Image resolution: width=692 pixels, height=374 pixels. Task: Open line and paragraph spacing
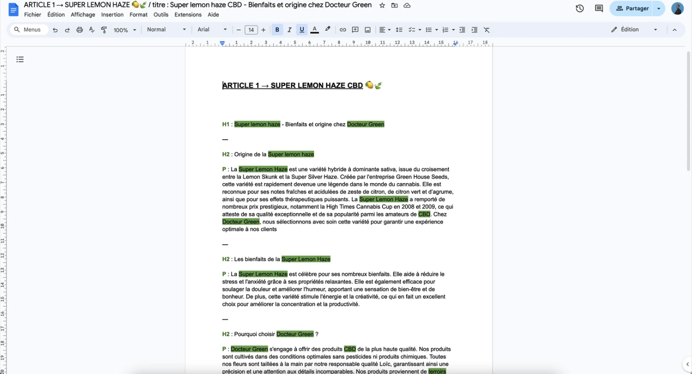click(x=399, y=30)
